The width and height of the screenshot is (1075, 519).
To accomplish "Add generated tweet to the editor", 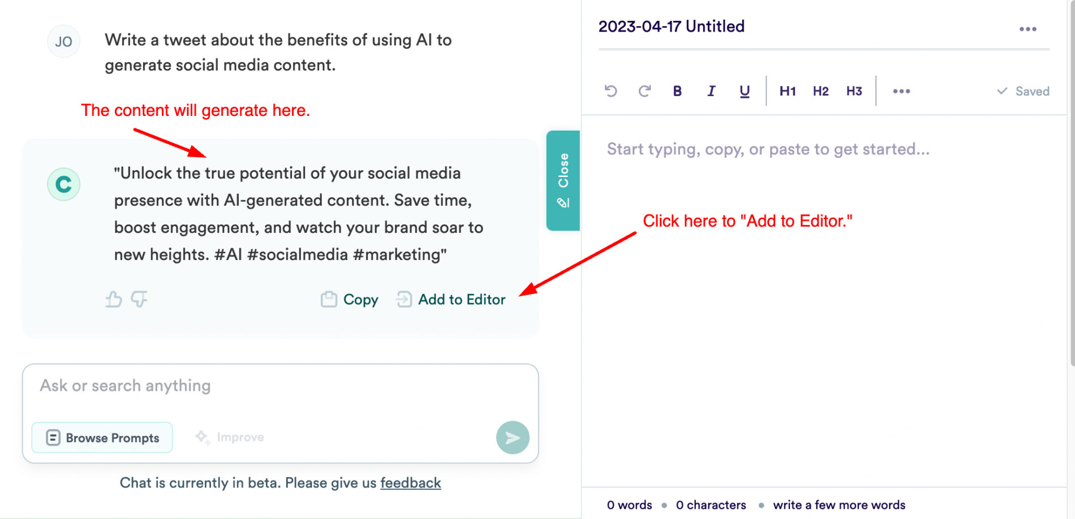I will click(451, 299).
